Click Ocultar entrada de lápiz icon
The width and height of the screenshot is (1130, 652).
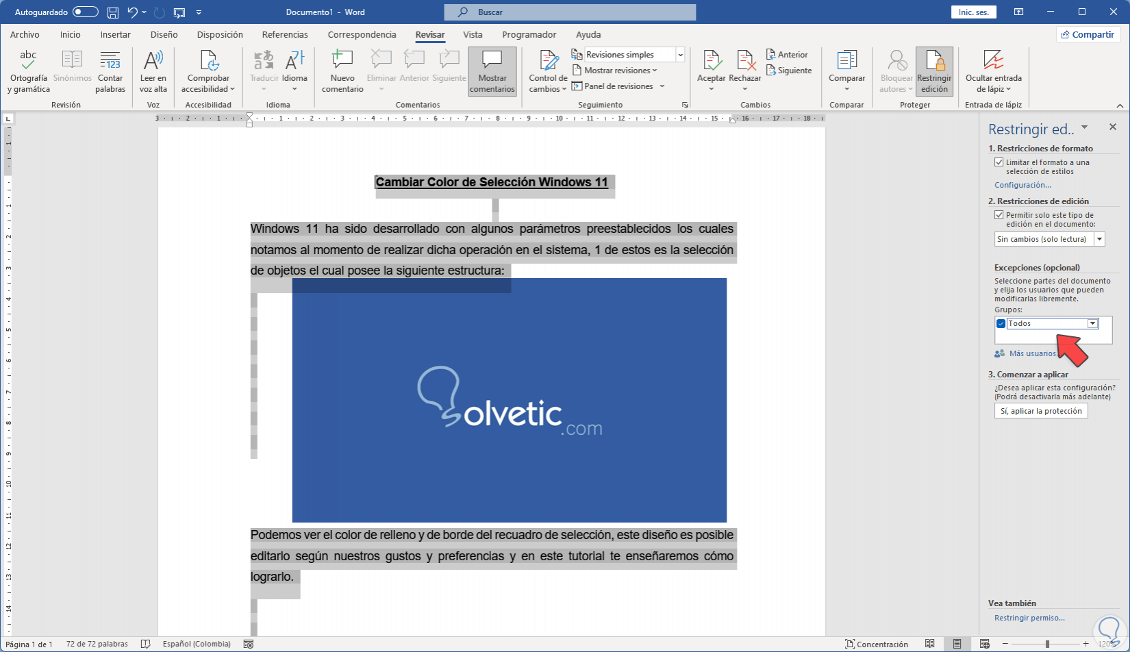994,60
